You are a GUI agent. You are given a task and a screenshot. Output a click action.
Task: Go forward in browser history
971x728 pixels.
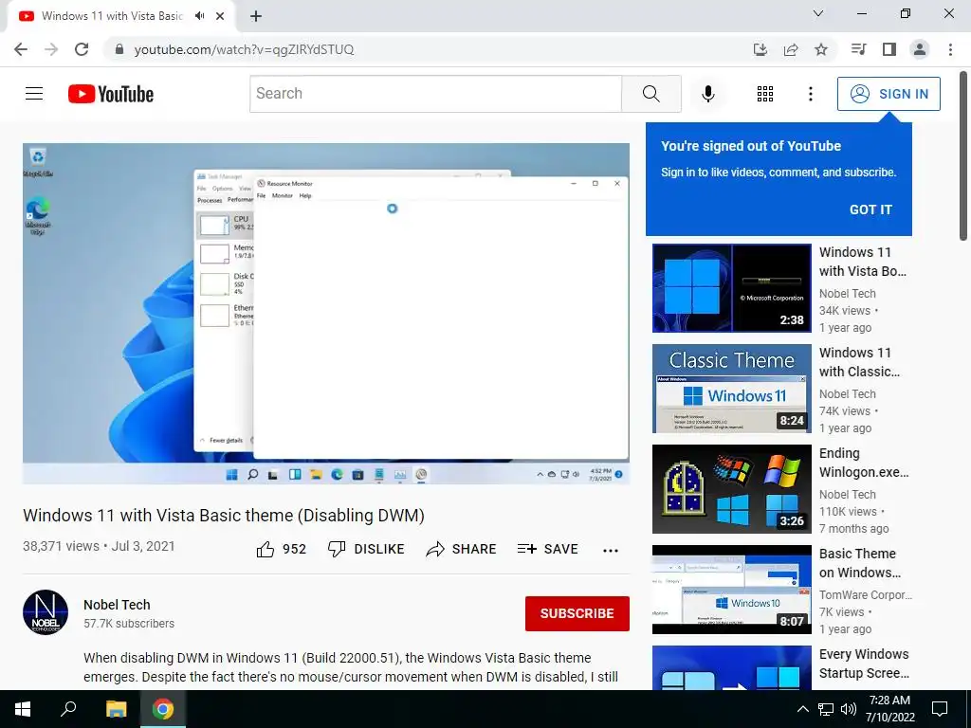51,49
